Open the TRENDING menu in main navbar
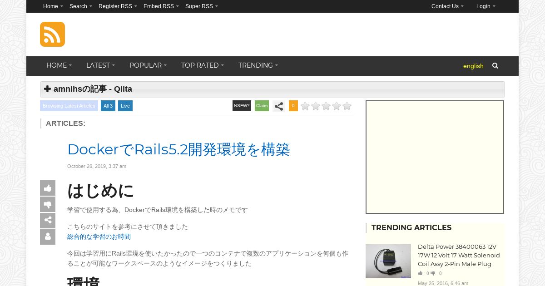The width and height of the screenshot is (545, 286). pos(258,65)
